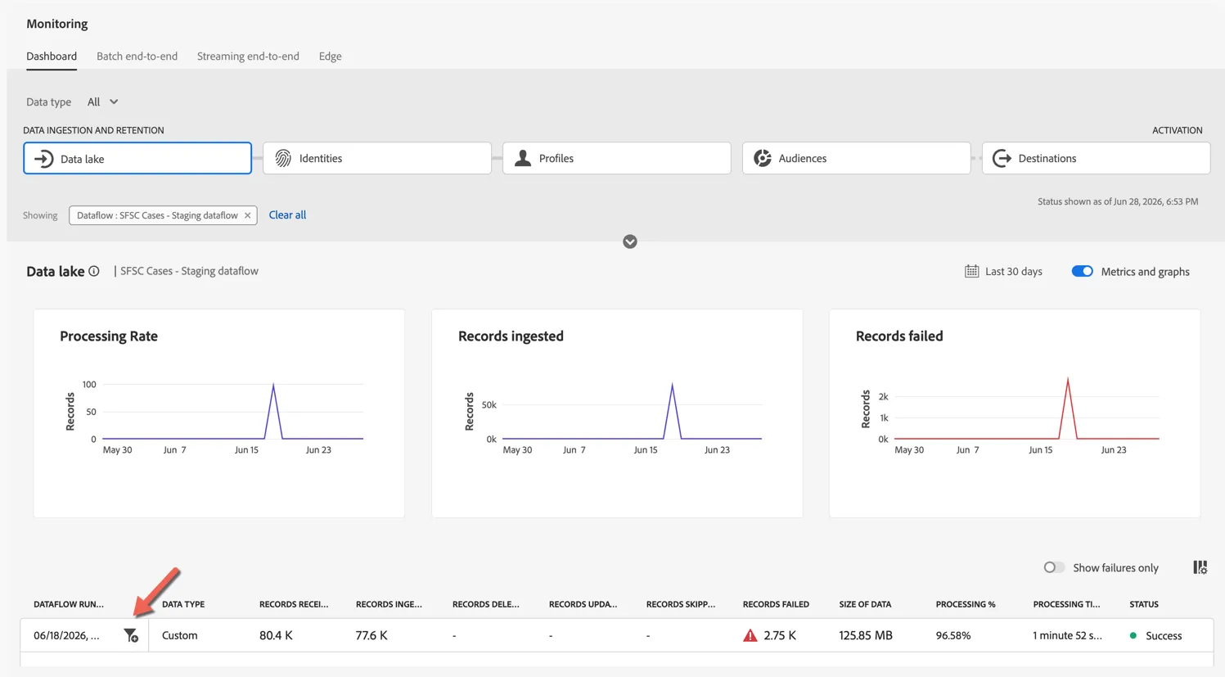Click the Processing % column header

pos(966,604)
